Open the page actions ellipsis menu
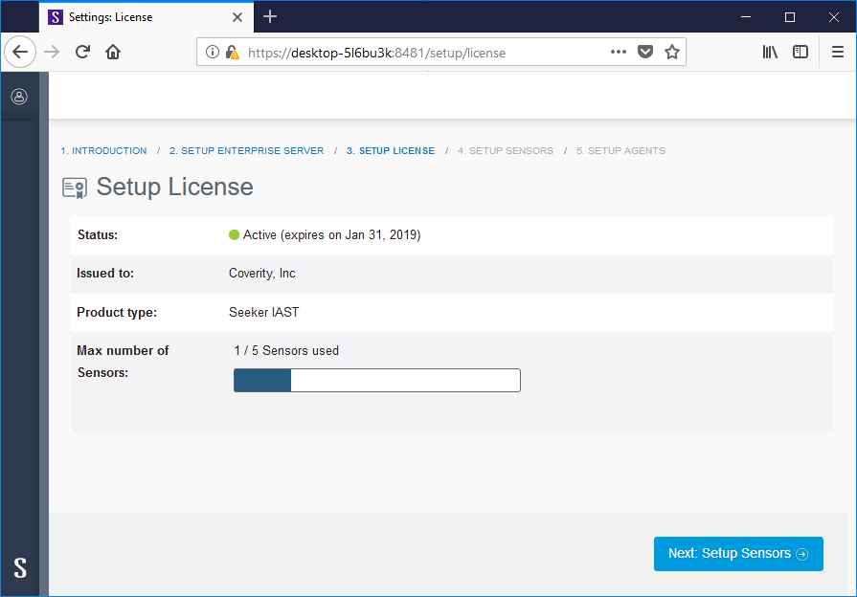 (618, 53)
